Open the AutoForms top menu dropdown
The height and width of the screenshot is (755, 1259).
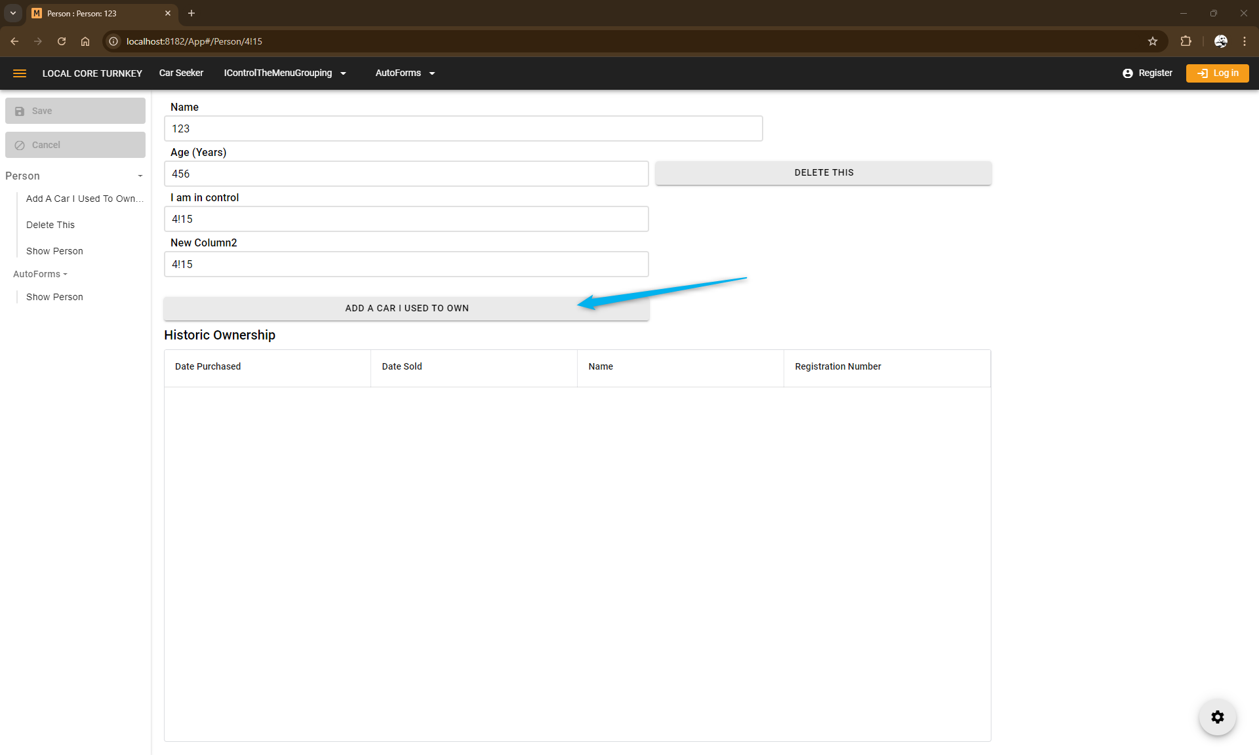click(405, 73)
